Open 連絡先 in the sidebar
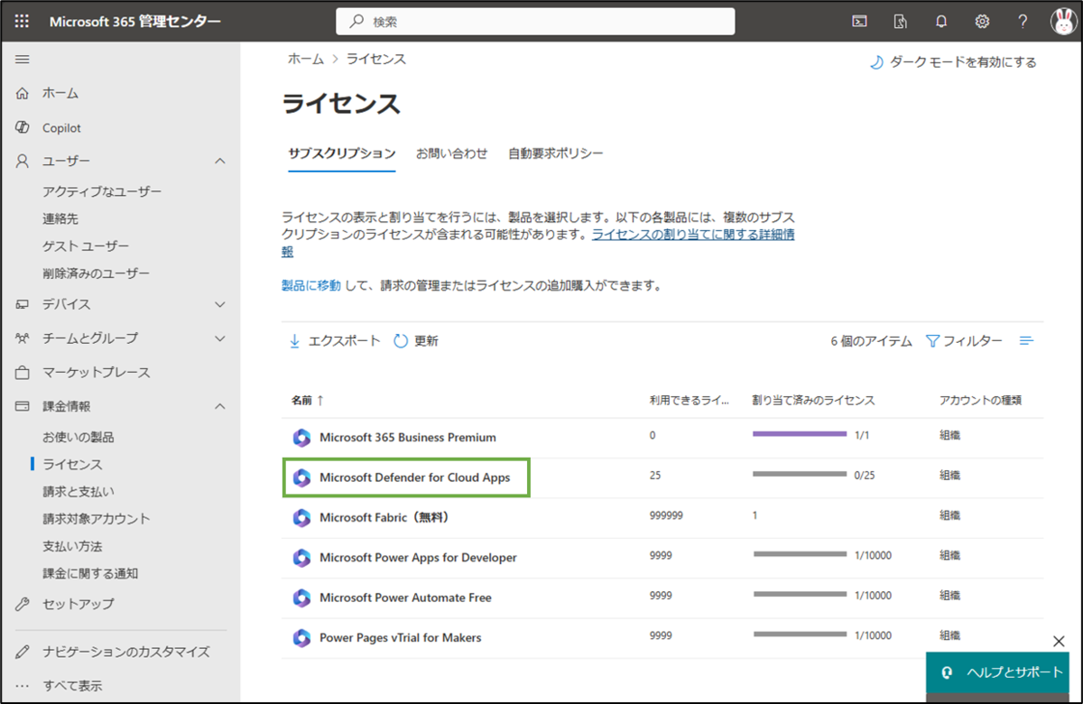1083x704 pixels. [60, 218]
